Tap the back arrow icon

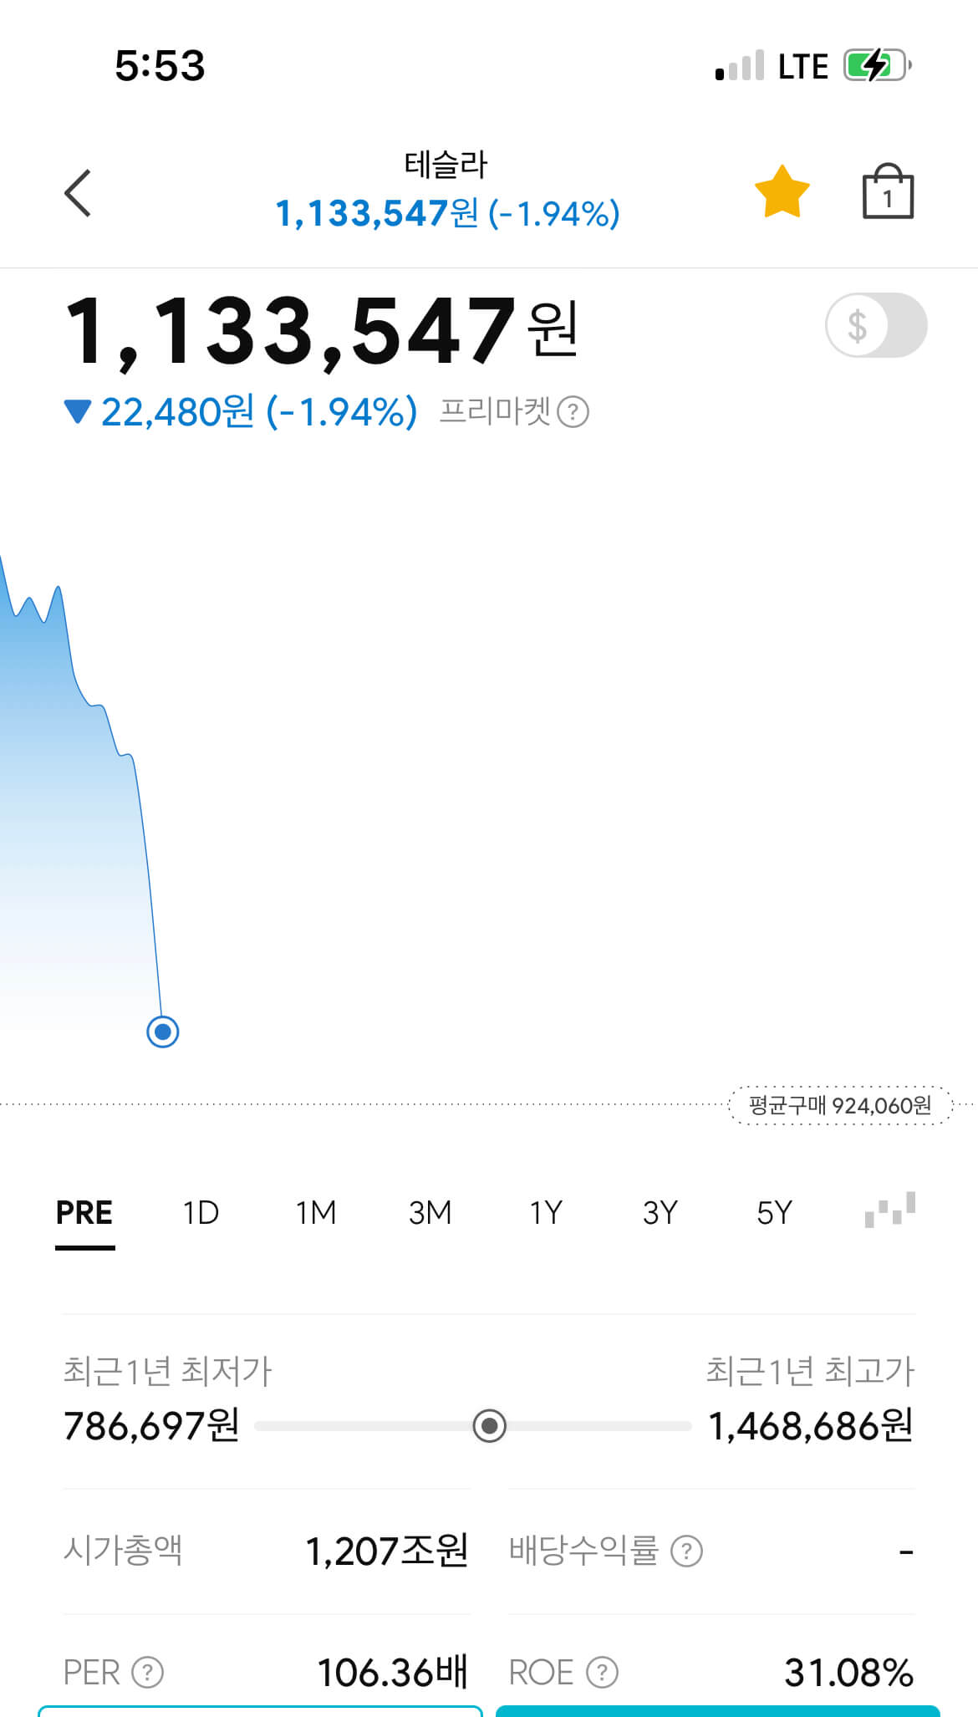(78, 193)
